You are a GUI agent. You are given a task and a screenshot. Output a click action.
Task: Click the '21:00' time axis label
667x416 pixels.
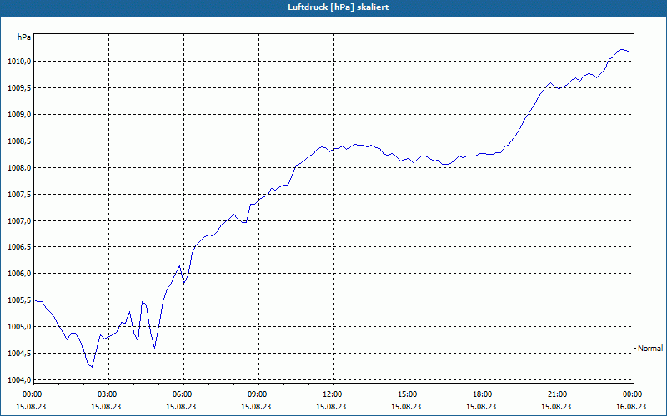[x=559, y=394]
